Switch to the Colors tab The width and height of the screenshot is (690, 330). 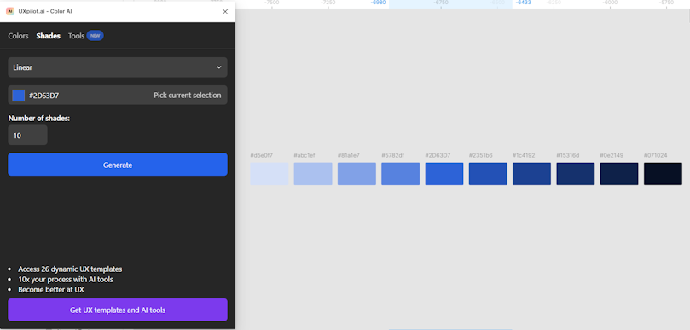click(18, 36)
